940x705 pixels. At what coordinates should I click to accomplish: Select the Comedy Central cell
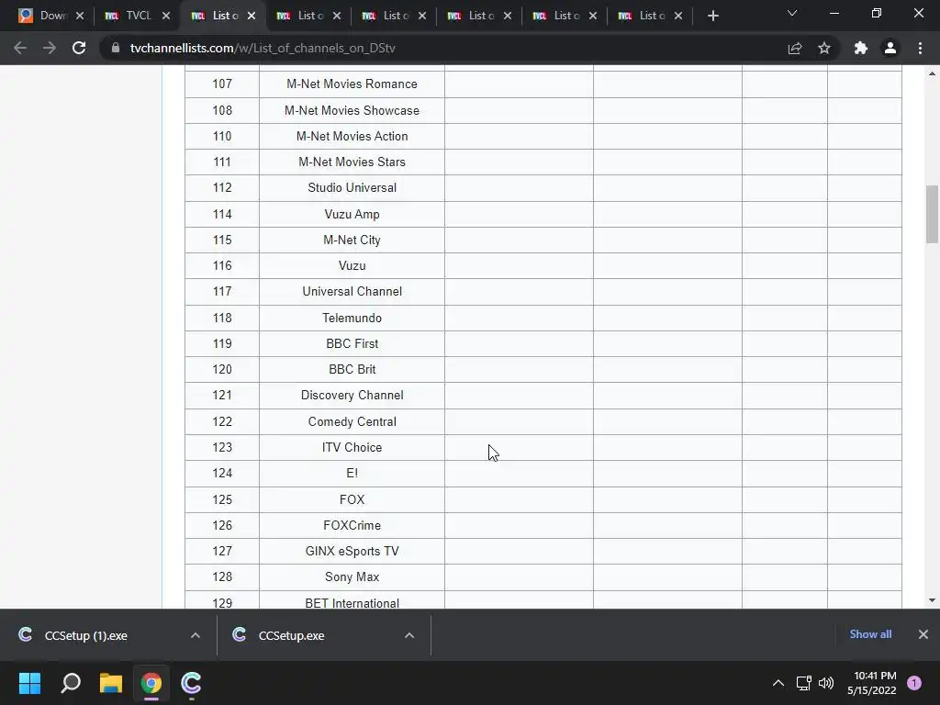pos(352,421)
